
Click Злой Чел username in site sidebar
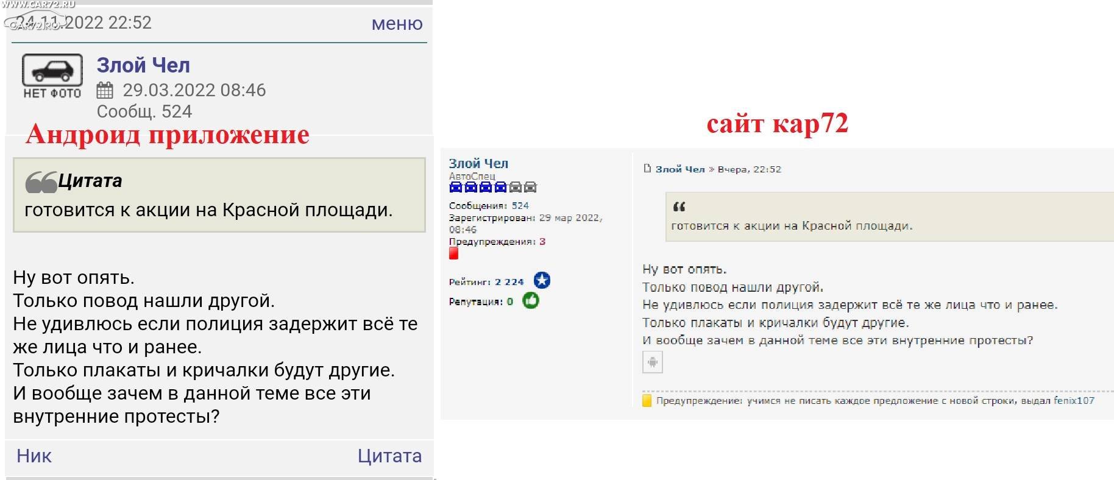pos(478,163)
